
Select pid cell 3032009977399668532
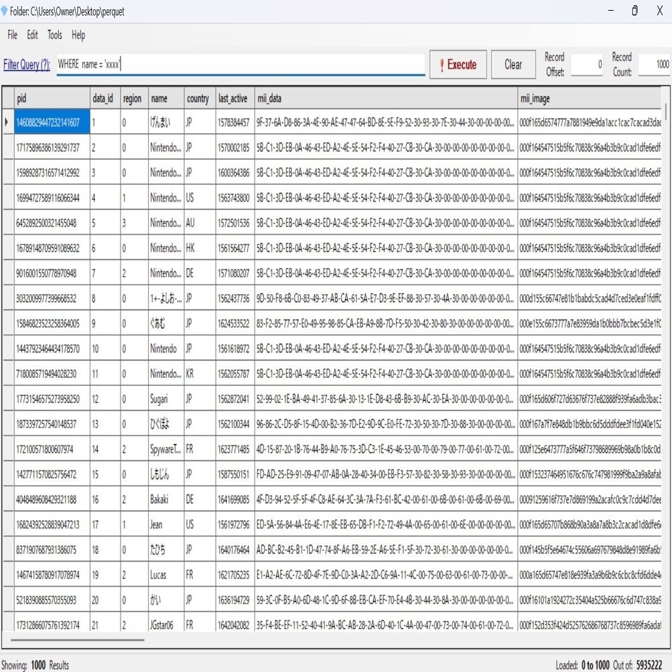click(52, 298)
